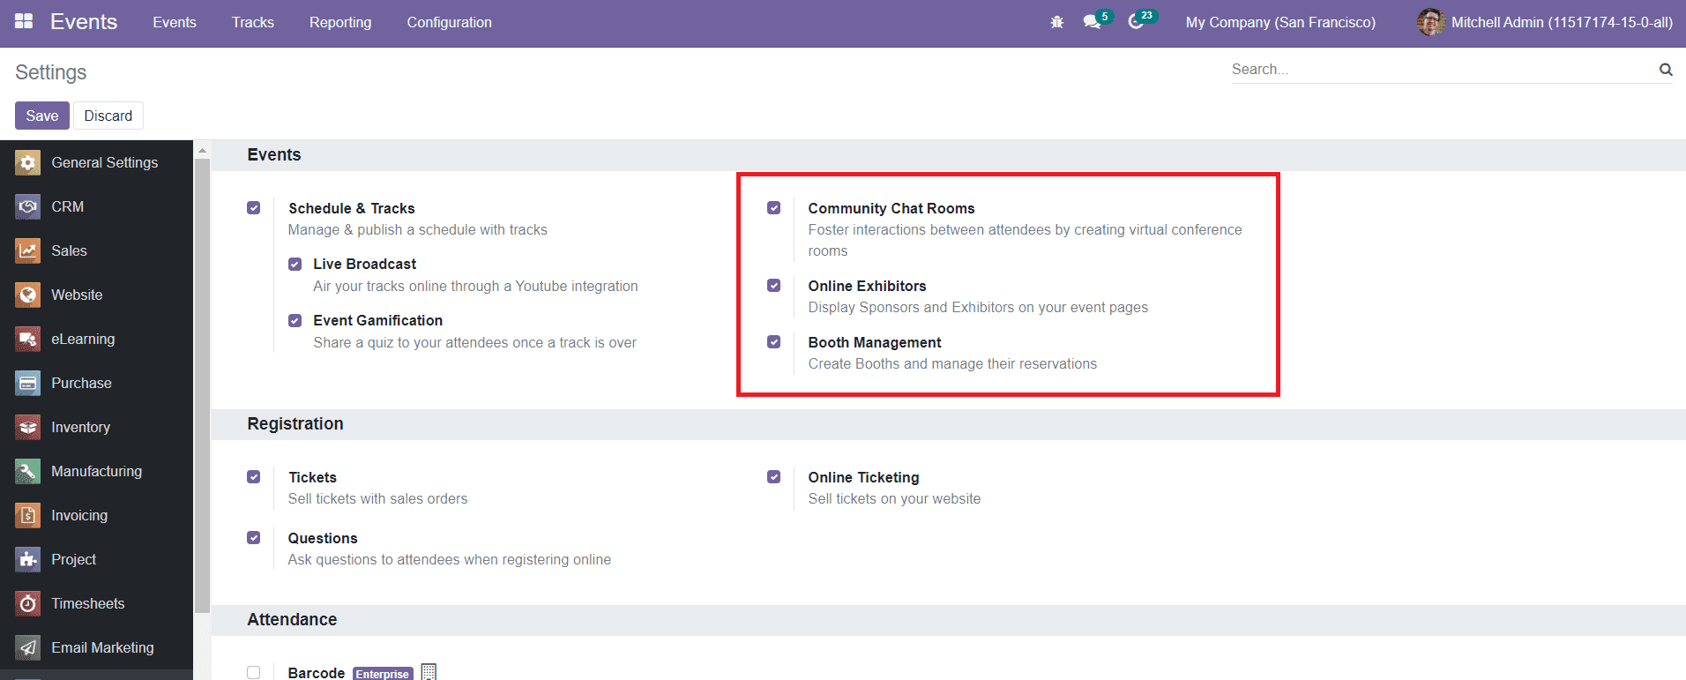This screenshot has width=1686, height=680.
Task: Open General Settings gear icon
Action: pyautogui.click(x=27, y=162)
